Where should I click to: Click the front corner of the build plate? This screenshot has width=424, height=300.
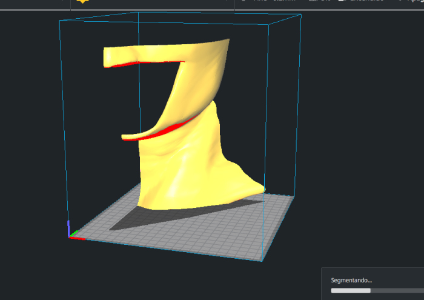coord(262,261)
